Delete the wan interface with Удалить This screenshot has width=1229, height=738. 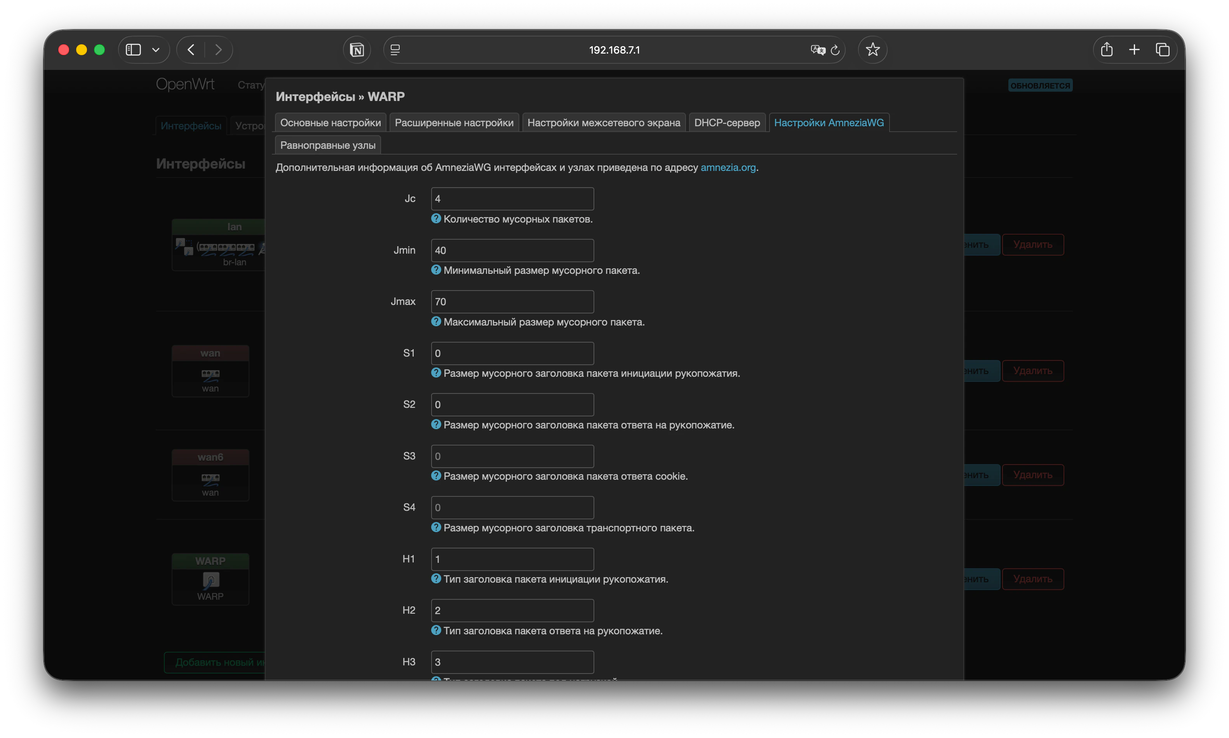[1032, 371]
